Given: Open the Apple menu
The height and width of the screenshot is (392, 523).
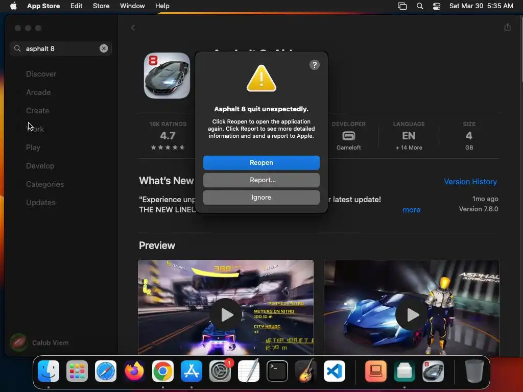Looking at the screenshot, I should (x=13, y=6).
